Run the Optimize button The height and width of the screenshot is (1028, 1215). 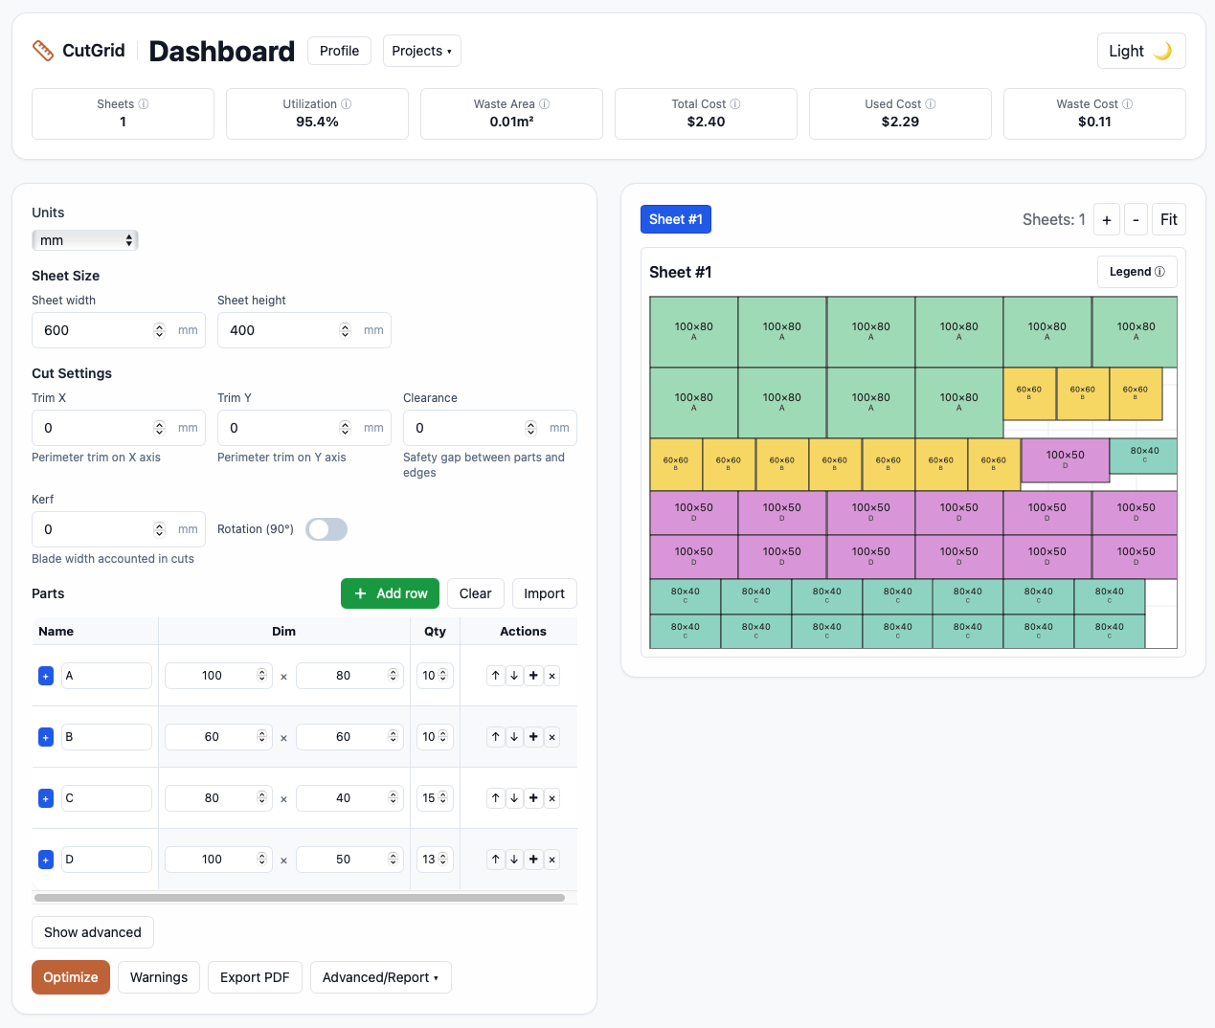click(x=71, y=977)
